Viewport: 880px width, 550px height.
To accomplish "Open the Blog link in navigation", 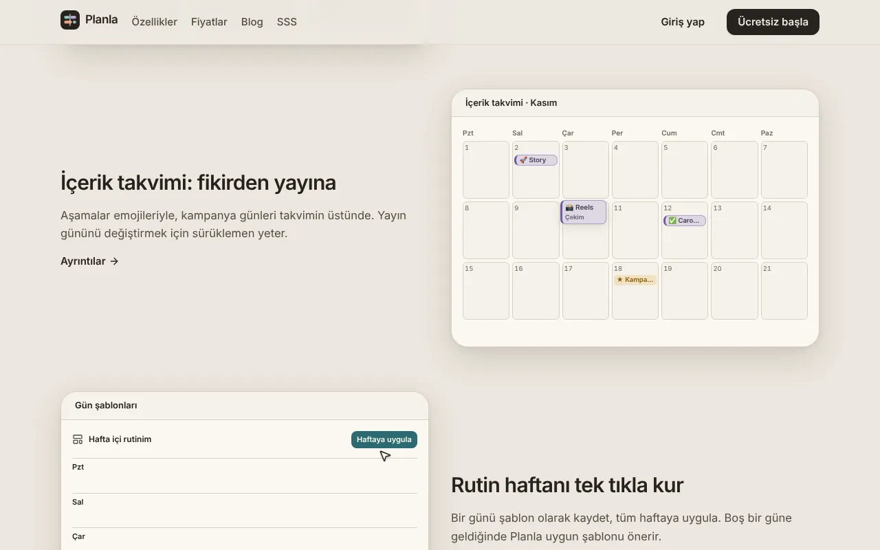I will [x=252, y=22].
